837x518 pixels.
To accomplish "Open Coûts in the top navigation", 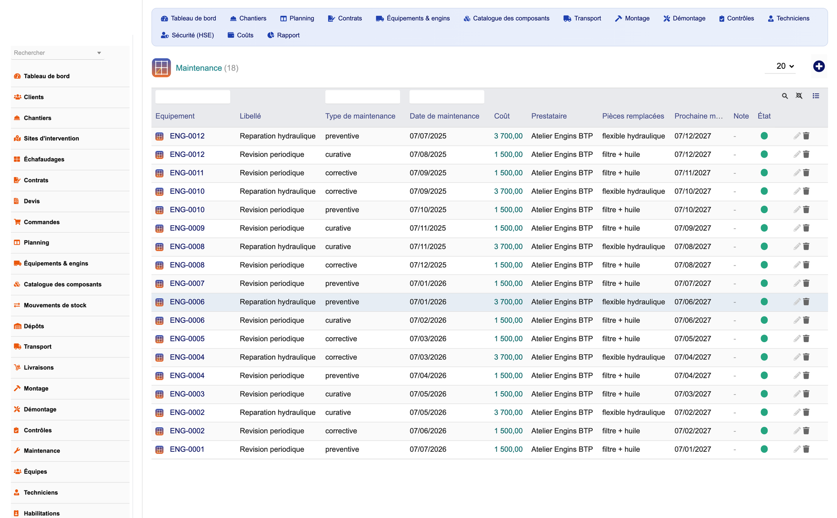I will tap(240, 35).
